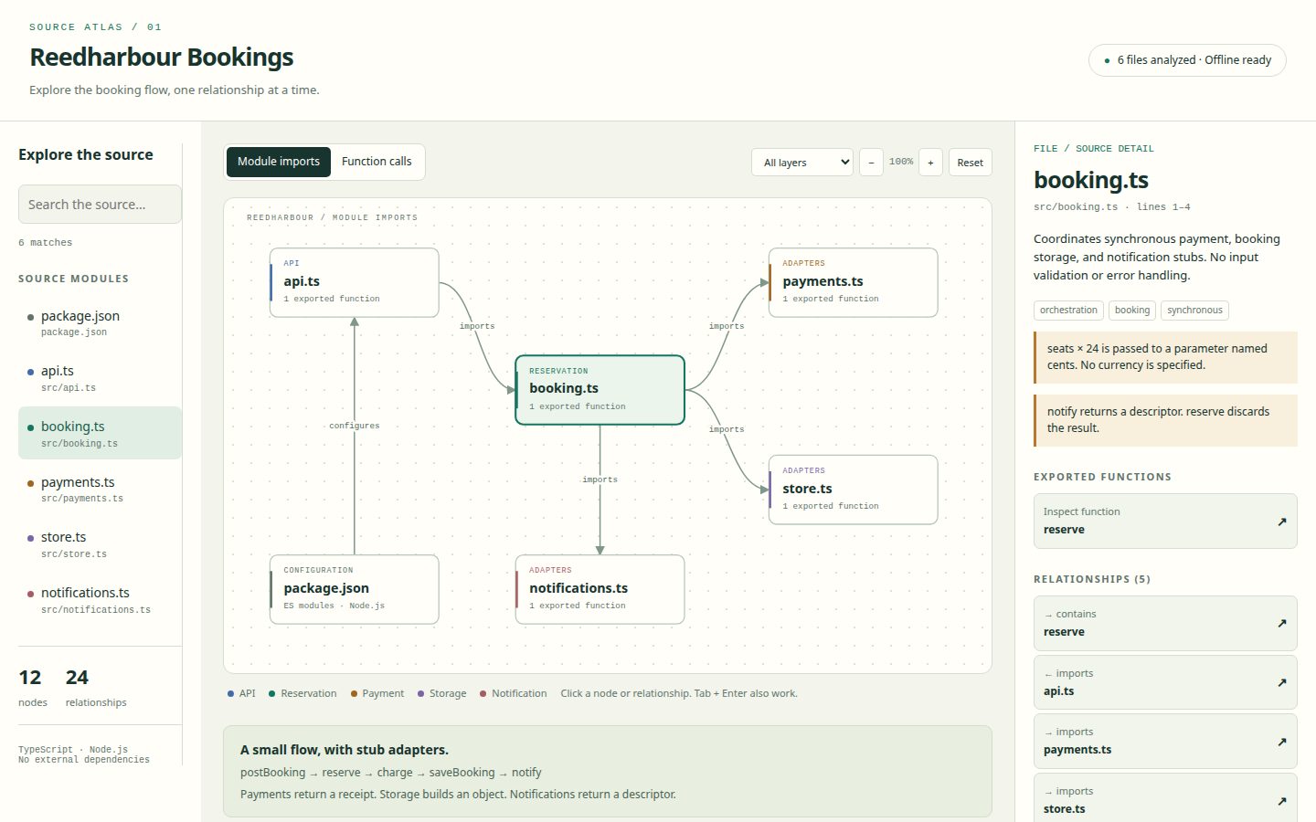Reset the graph view
Image resolution: width=1316 pixels, height=822 pixels.
tap(970, 163)
